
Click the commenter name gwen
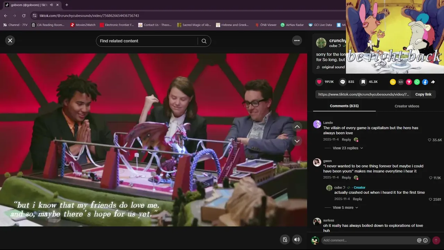[x=327, y=161]
